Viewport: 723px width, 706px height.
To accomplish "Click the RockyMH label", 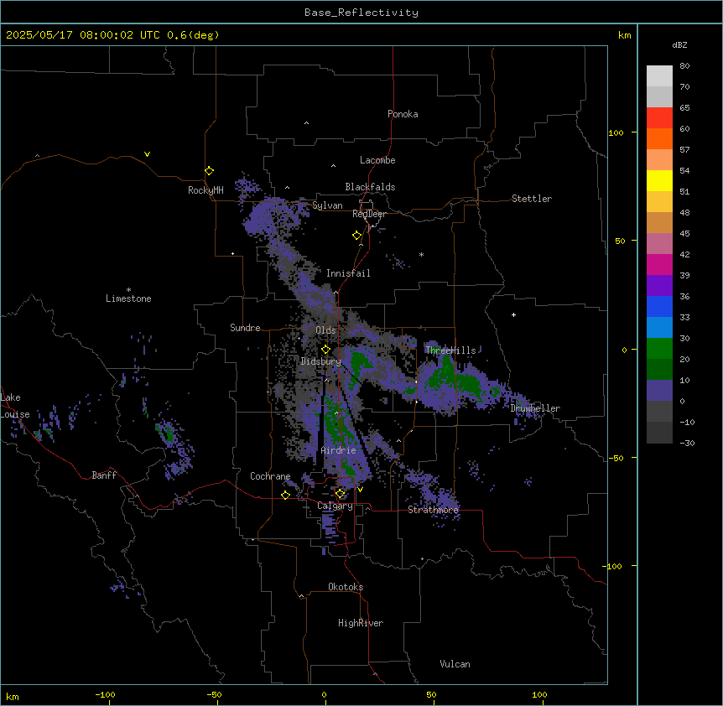I will (x=205, y=189).
